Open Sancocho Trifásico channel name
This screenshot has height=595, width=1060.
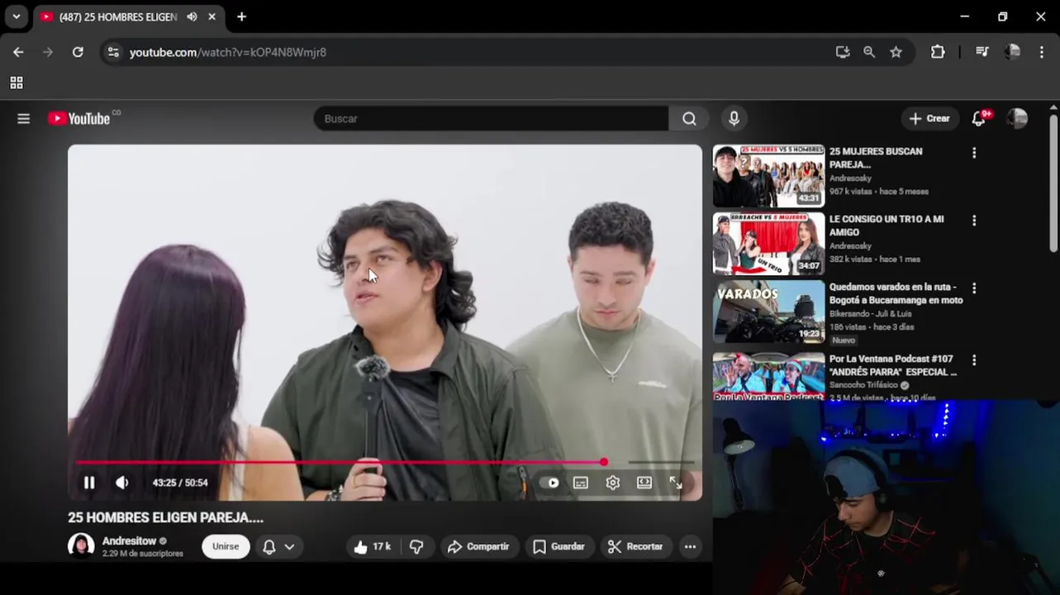coord(864,385)
